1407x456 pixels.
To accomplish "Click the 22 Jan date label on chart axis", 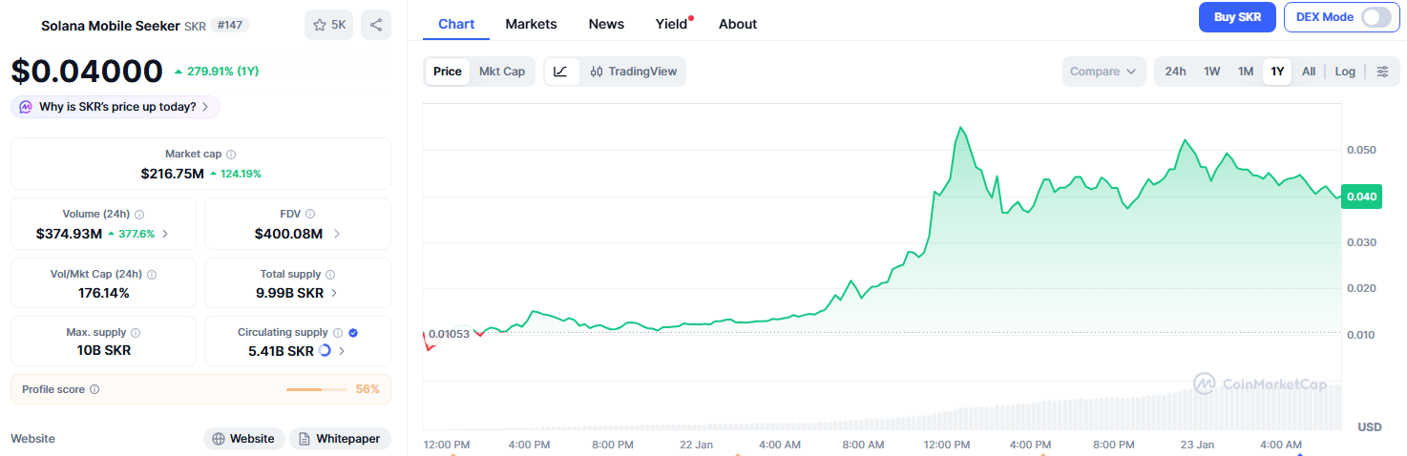I will point(696,445).
